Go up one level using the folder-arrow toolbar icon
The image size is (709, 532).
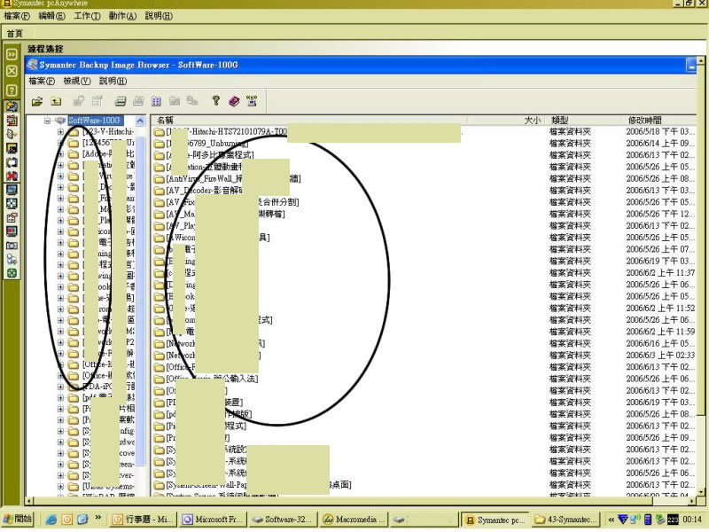coord(56,101)
